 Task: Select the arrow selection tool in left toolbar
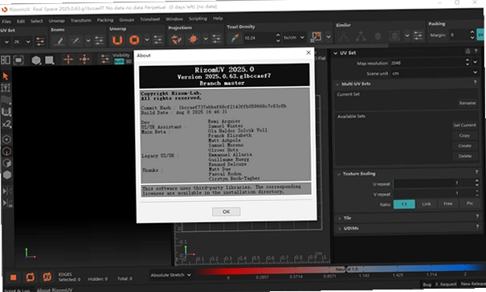click(x=6, y=76)
